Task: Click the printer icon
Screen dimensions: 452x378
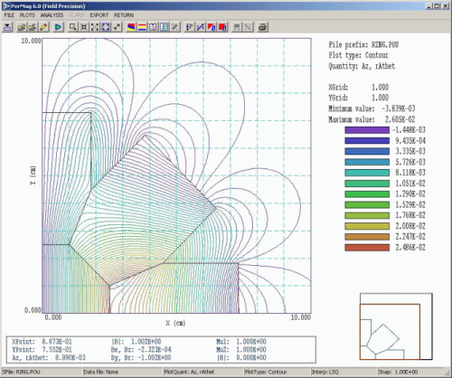Action: tap(262, 27)
